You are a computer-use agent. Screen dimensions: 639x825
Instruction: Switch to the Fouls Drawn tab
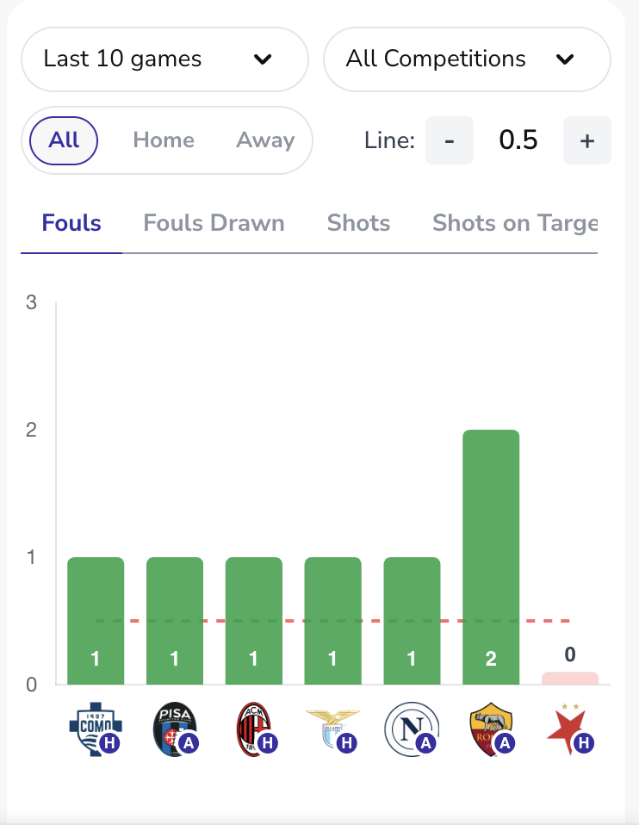(214, 224)
